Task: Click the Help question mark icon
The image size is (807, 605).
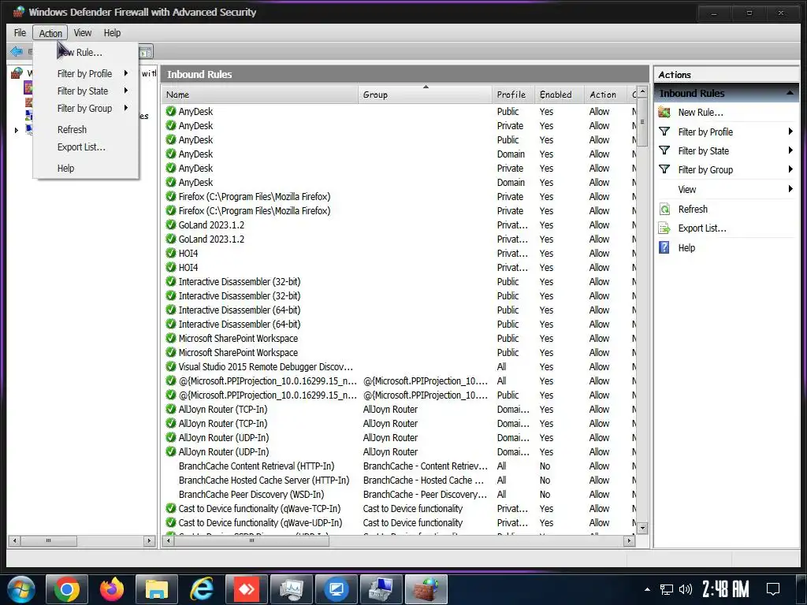Action: (x=664, y=247)
